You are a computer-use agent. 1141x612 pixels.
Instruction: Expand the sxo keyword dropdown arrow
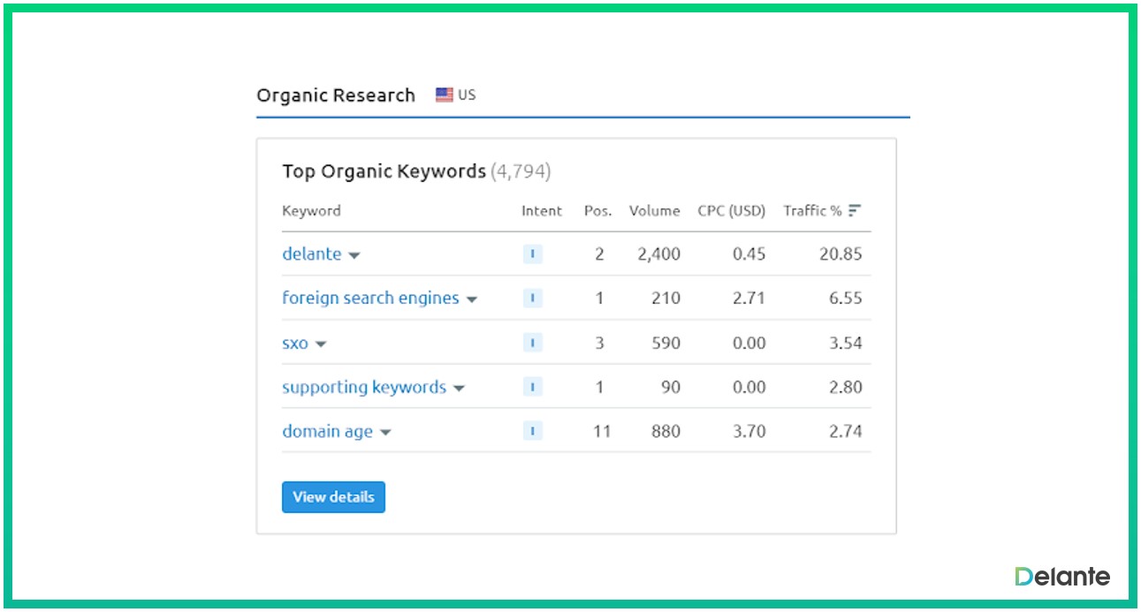(321, 344)
